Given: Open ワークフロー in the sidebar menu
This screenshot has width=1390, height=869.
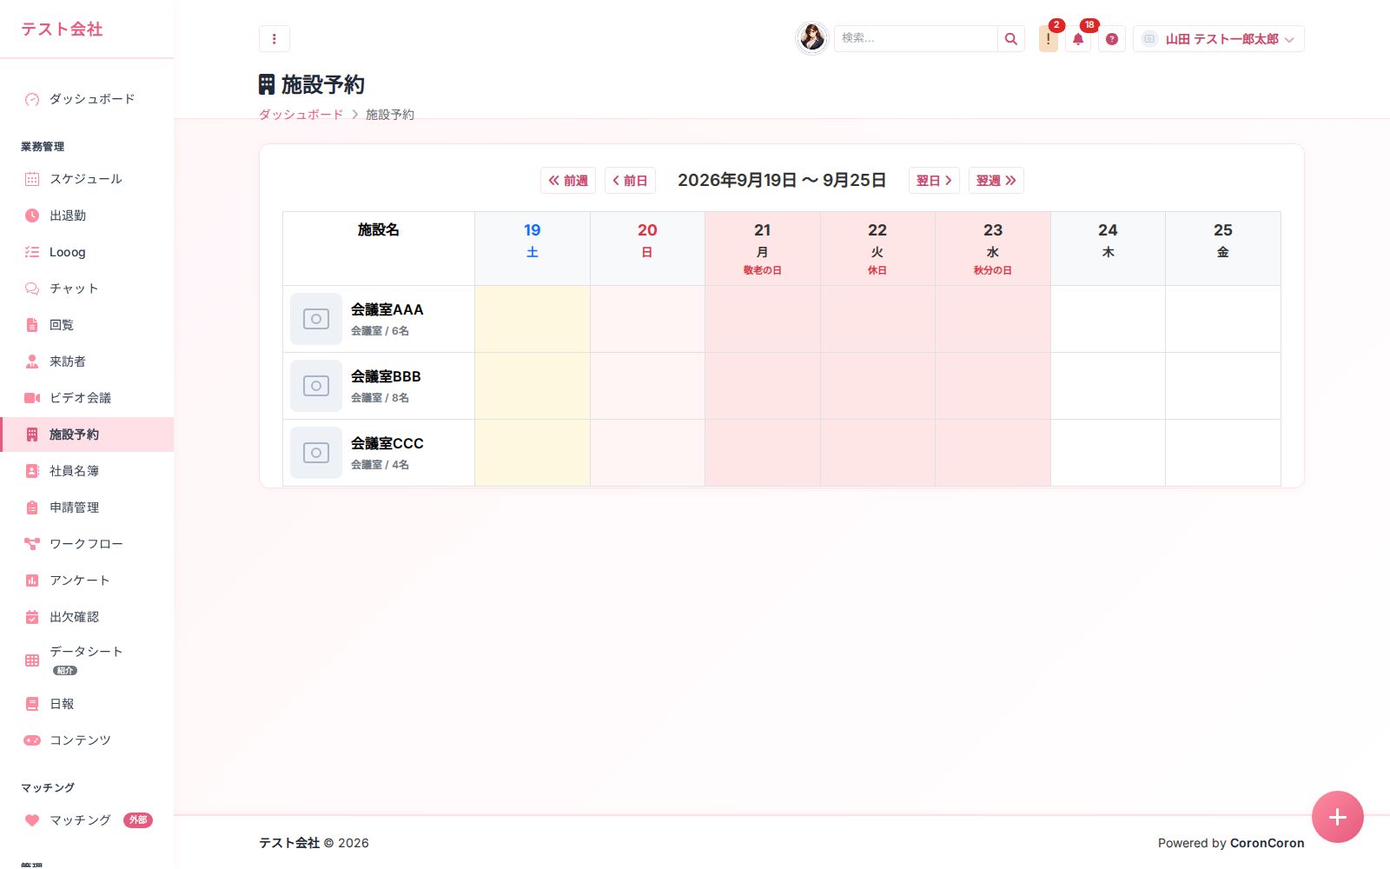Looking at the screenshot, I should click(x=87, y=544).
